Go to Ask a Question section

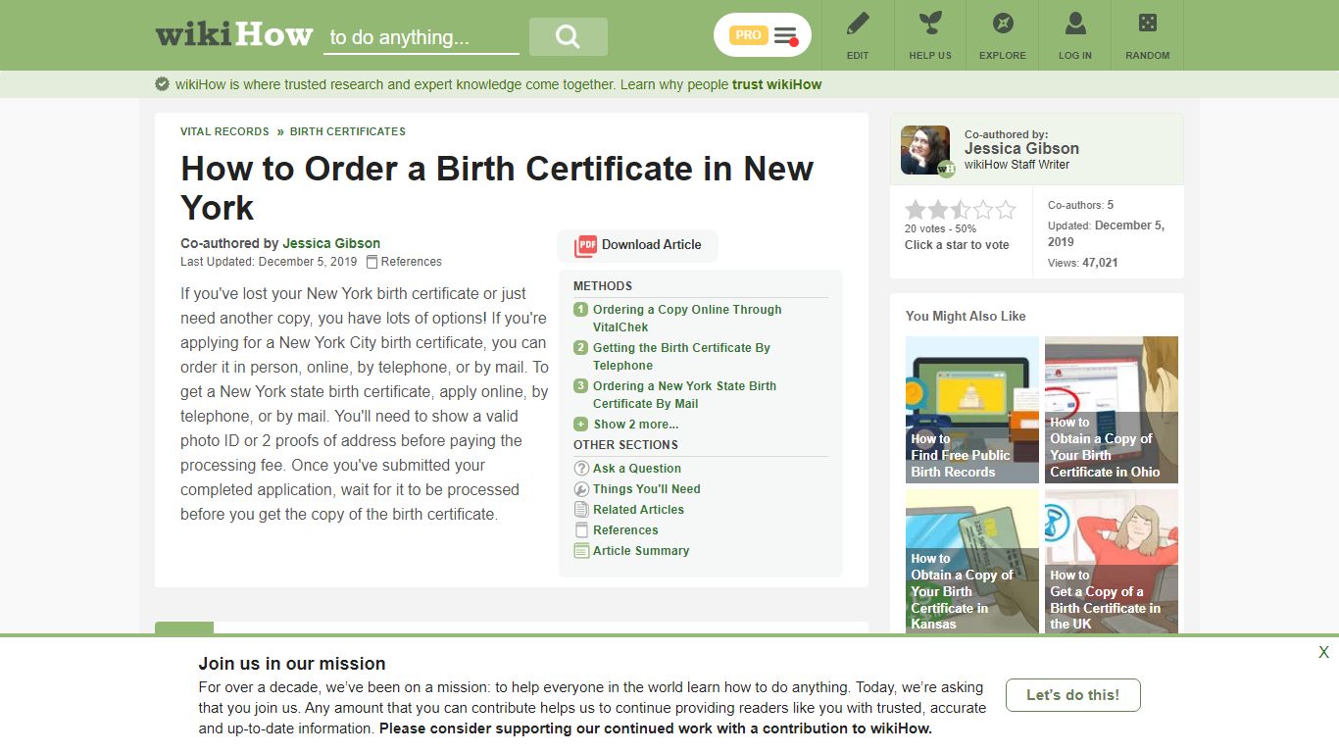(x=637, y=469)
